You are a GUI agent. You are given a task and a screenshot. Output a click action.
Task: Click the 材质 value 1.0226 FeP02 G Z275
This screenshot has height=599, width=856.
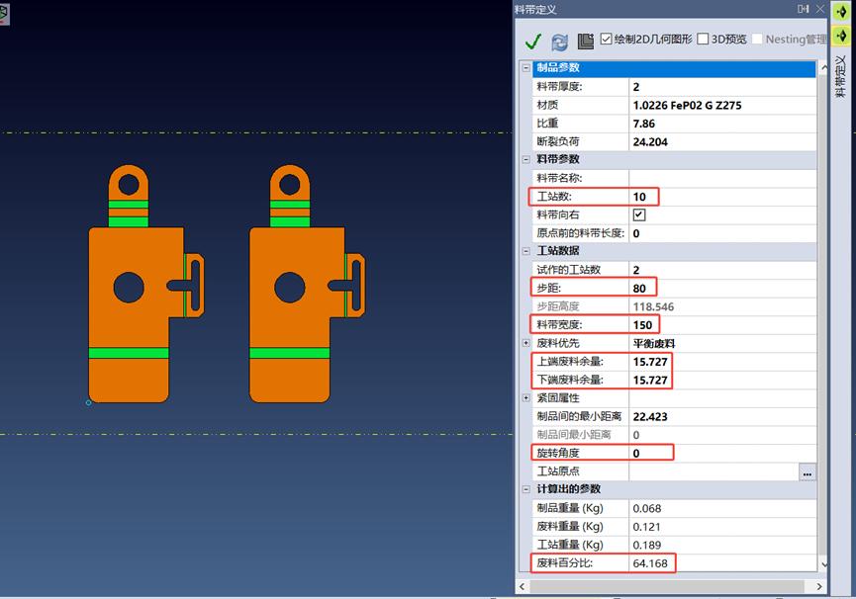(x=722, y=105)
